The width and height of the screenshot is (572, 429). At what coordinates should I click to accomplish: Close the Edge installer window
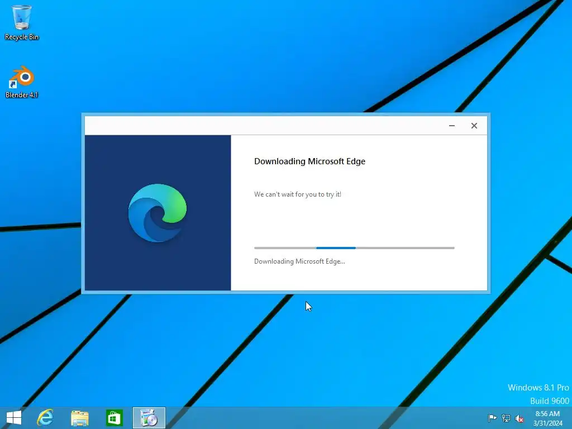(x=474, y=126)
